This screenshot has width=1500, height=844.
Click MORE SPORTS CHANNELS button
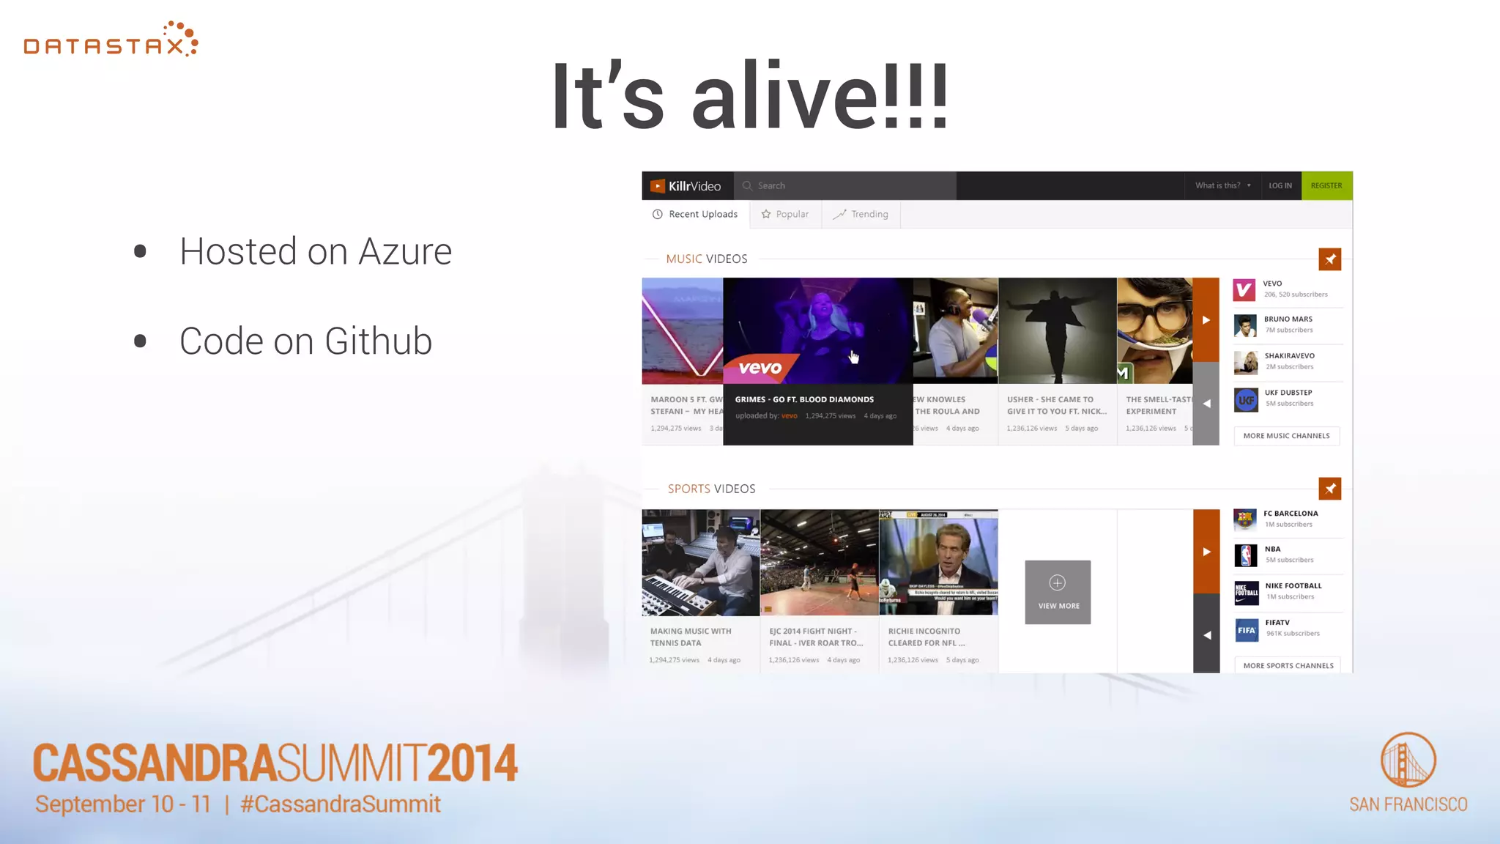1288,665
